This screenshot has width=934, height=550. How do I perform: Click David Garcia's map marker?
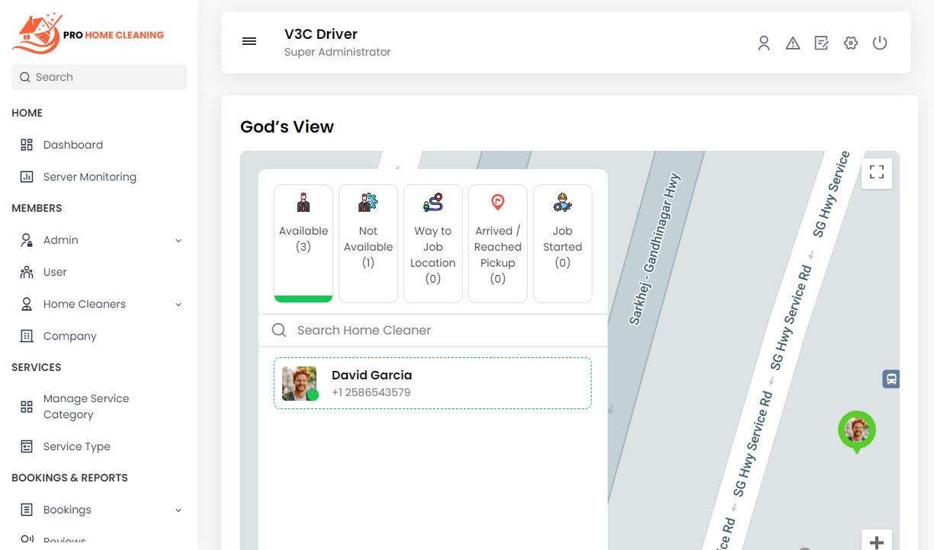857,430
